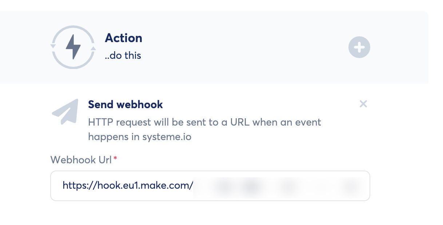Click the blurred part of webhook URL
Image resolution: width=443 pixels, height=225 pixels.
(276, 186)
